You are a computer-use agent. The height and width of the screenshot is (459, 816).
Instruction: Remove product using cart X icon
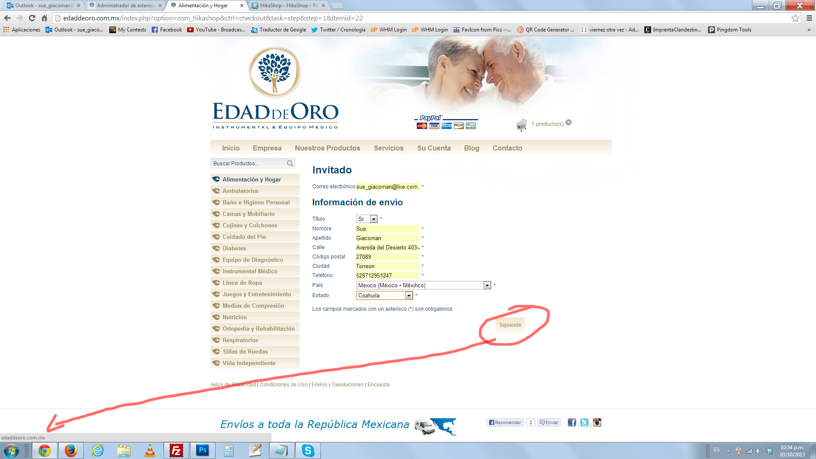[569, 122]
